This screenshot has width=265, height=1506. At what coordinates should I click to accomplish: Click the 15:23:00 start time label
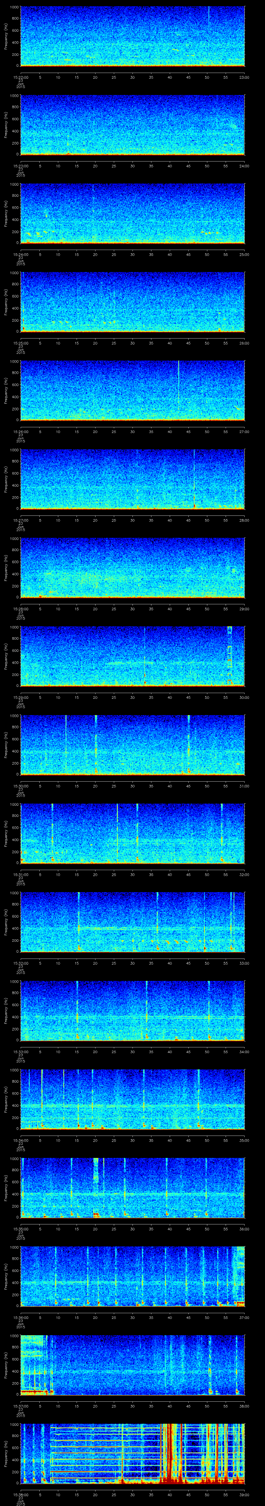(x=20, y=166)
